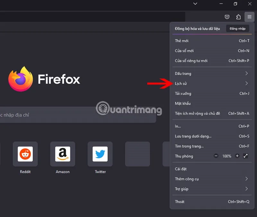Click the empty shortcut tile after Twitter
Viewport: 257px width, 217px height.
(x=137, y=154)
